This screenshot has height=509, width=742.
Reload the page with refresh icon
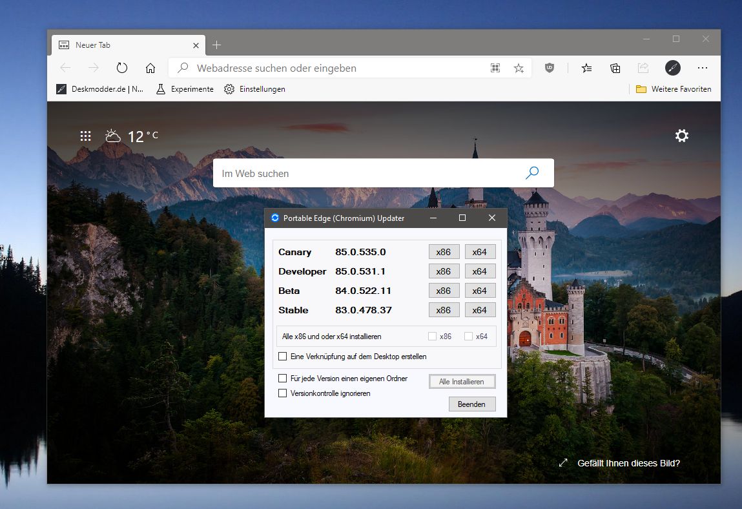click(x=121, y=68)
